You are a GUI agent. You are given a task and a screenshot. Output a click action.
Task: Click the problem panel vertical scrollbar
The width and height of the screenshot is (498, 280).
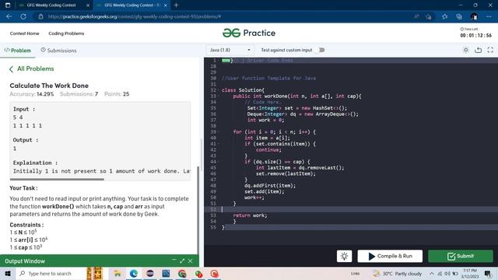(x=198, y=209)
